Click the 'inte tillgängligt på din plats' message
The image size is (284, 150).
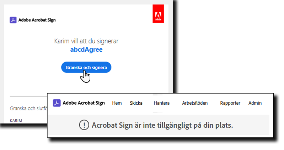pos(162,125)
